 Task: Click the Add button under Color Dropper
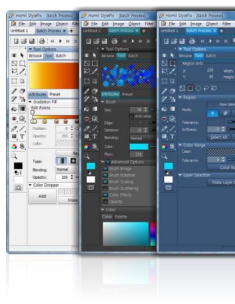coord(42,196)
